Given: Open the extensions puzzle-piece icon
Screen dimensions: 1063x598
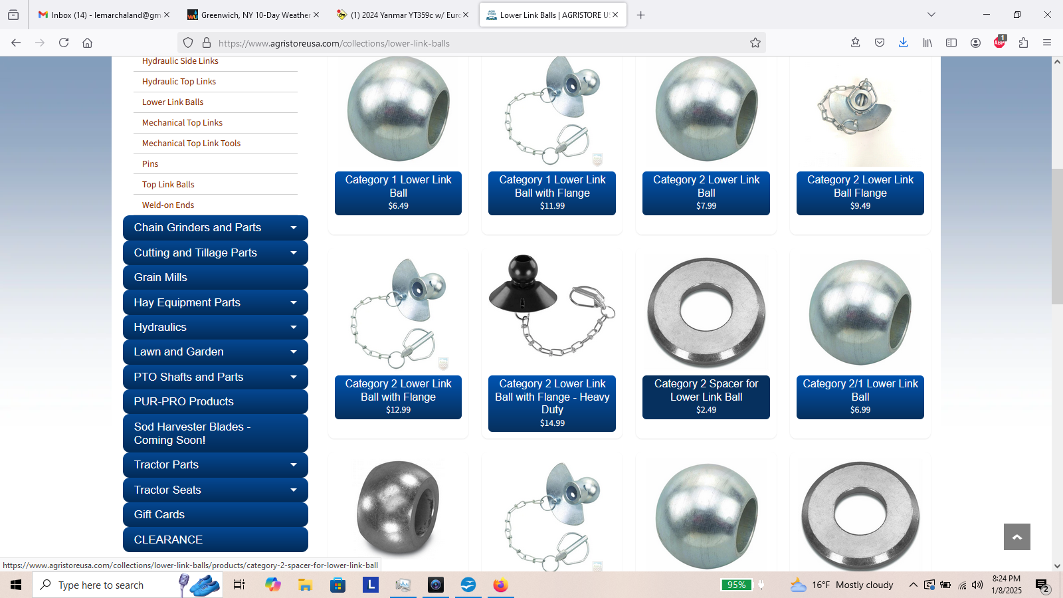Looking at the screenshot, I should (1023, 43).
